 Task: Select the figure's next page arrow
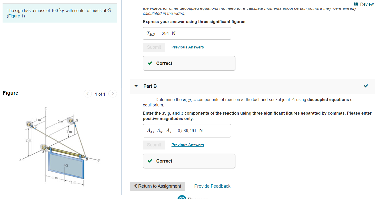click(113, 94)
